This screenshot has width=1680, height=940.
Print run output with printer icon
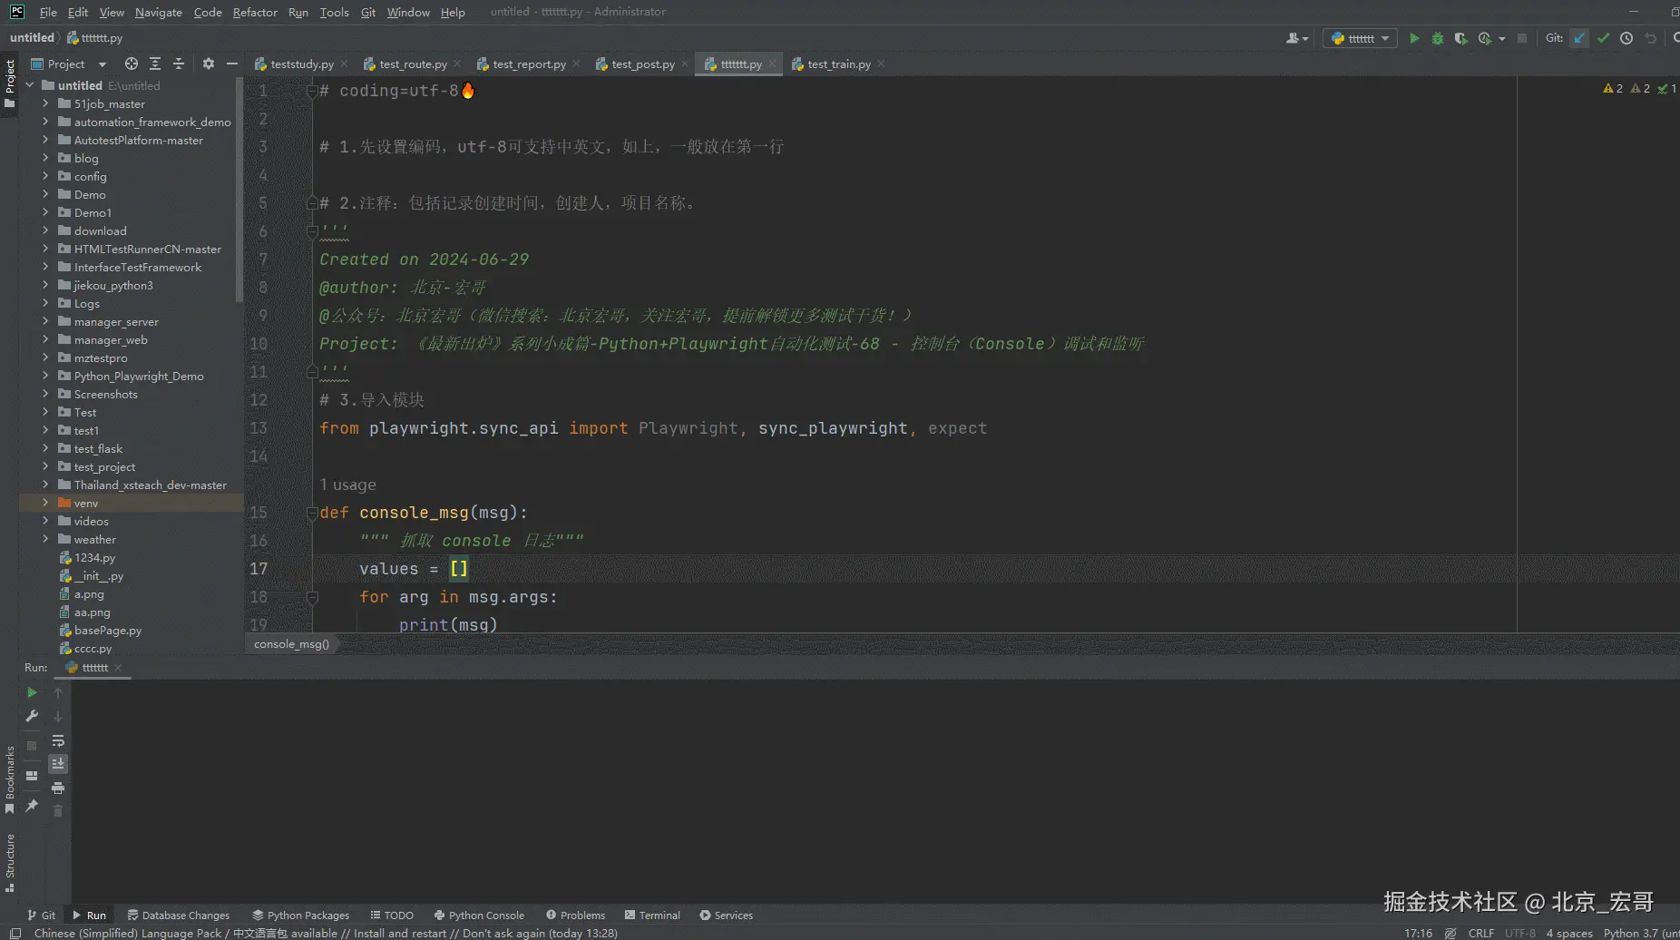(58, 788)
